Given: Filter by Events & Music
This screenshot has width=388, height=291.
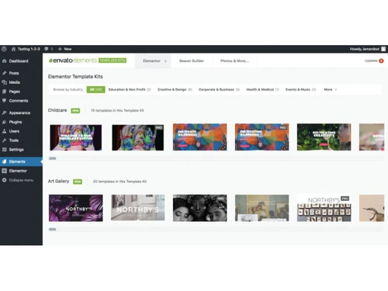Looking at the screenshot, I should (300, 89).
